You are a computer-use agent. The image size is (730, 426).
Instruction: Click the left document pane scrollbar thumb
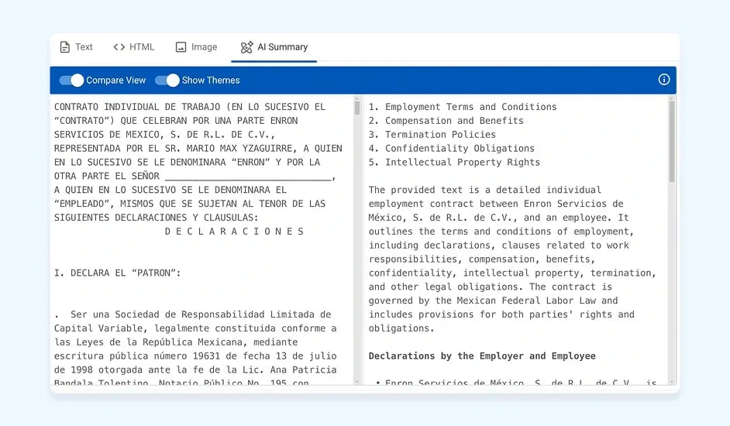pyautogui.click(x=357, y=108)
